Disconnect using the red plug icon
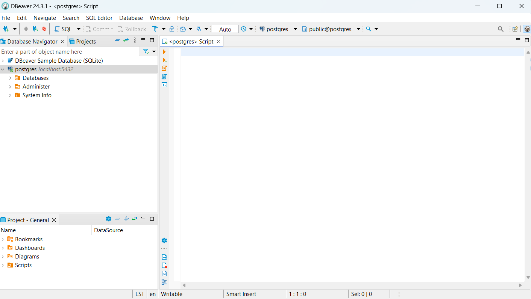This screenshot has width=531, height=299. coord(44,29)
